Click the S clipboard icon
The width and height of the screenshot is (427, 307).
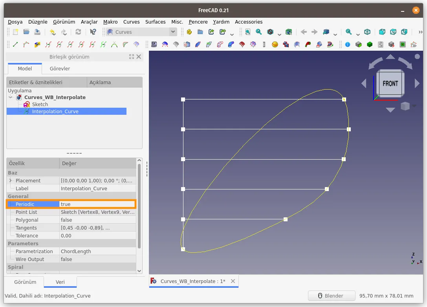[x=380, y=44]
